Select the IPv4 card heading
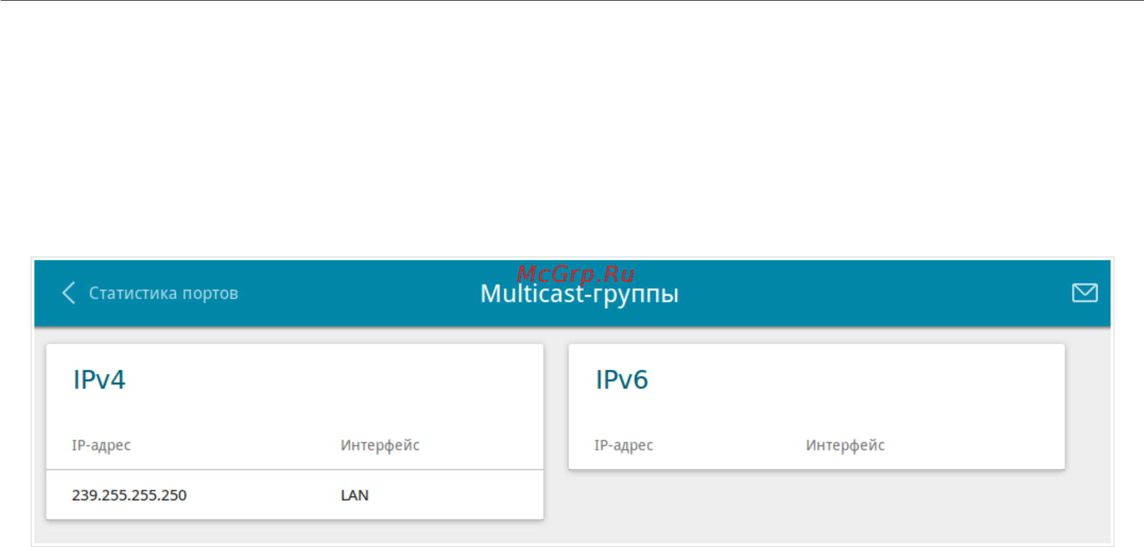 tap(99, 380)
